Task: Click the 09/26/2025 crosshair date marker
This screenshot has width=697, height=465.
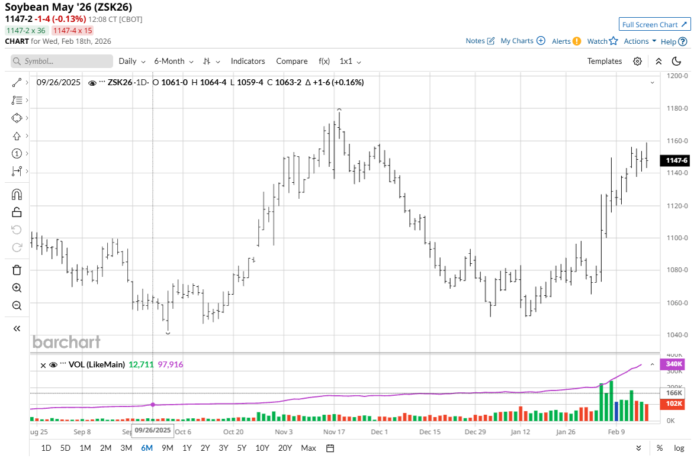Action: [x=153, y=430]
